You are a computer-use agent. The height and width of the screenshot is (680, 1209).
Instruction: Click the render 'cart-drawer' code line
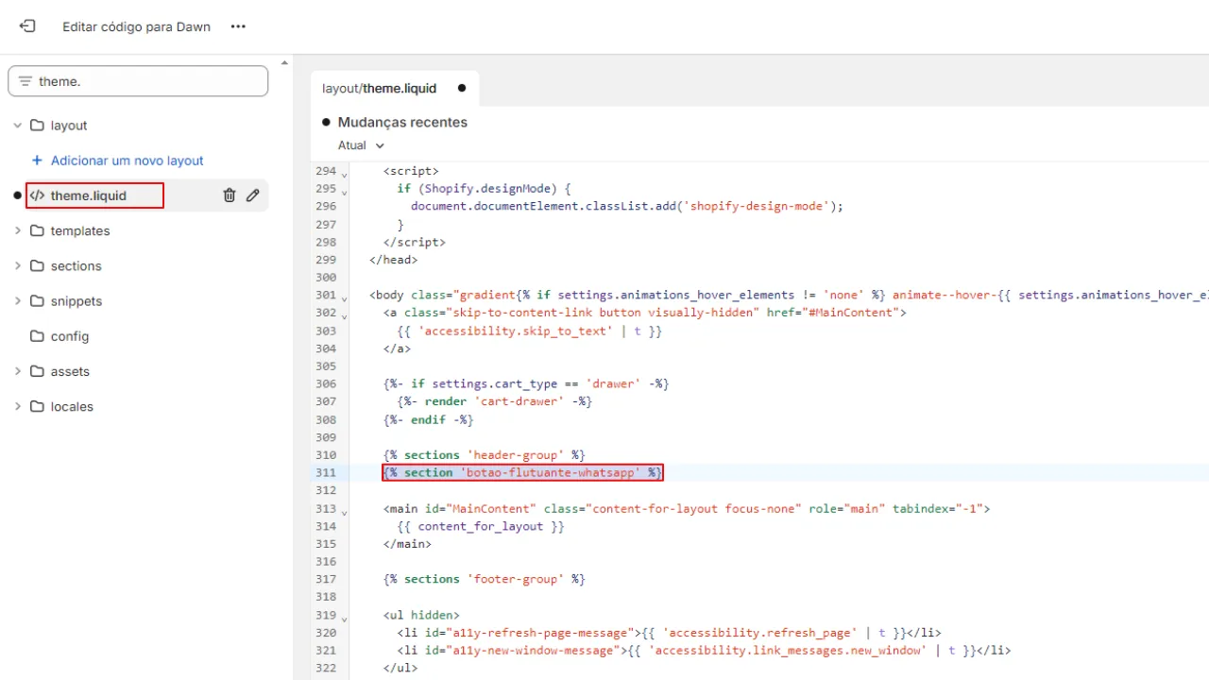click(495, 401)
